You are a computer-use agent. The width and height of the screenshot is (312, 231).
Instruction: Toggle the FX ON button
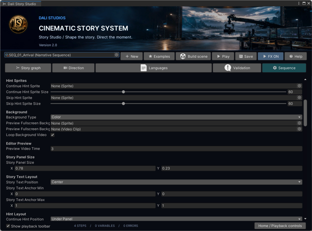tap(271, 56)
